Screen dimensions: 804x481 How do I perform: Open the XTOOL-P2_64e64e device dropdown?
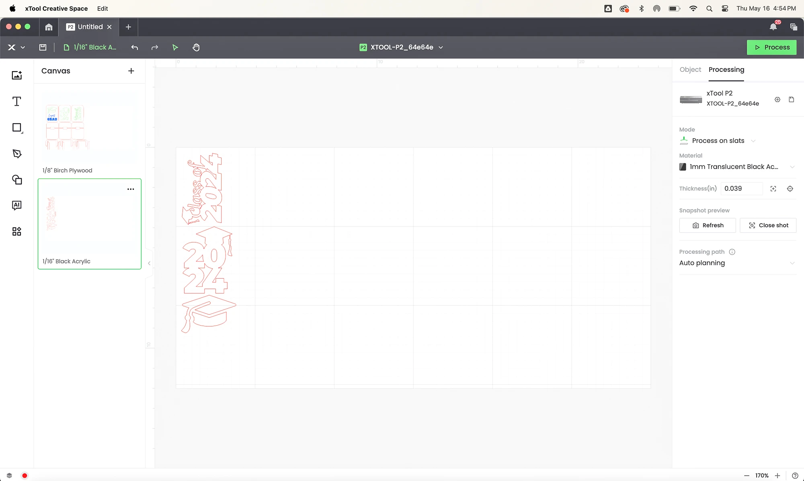coord(401,47)
